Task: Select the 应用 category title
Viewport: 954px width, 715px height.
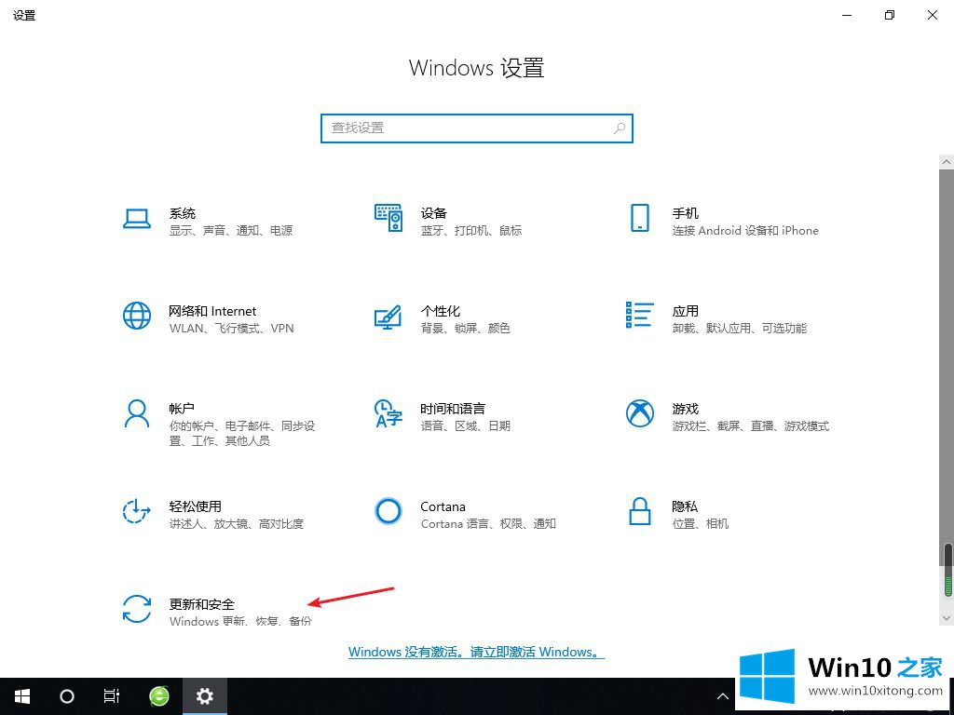Action: [685, 311]
